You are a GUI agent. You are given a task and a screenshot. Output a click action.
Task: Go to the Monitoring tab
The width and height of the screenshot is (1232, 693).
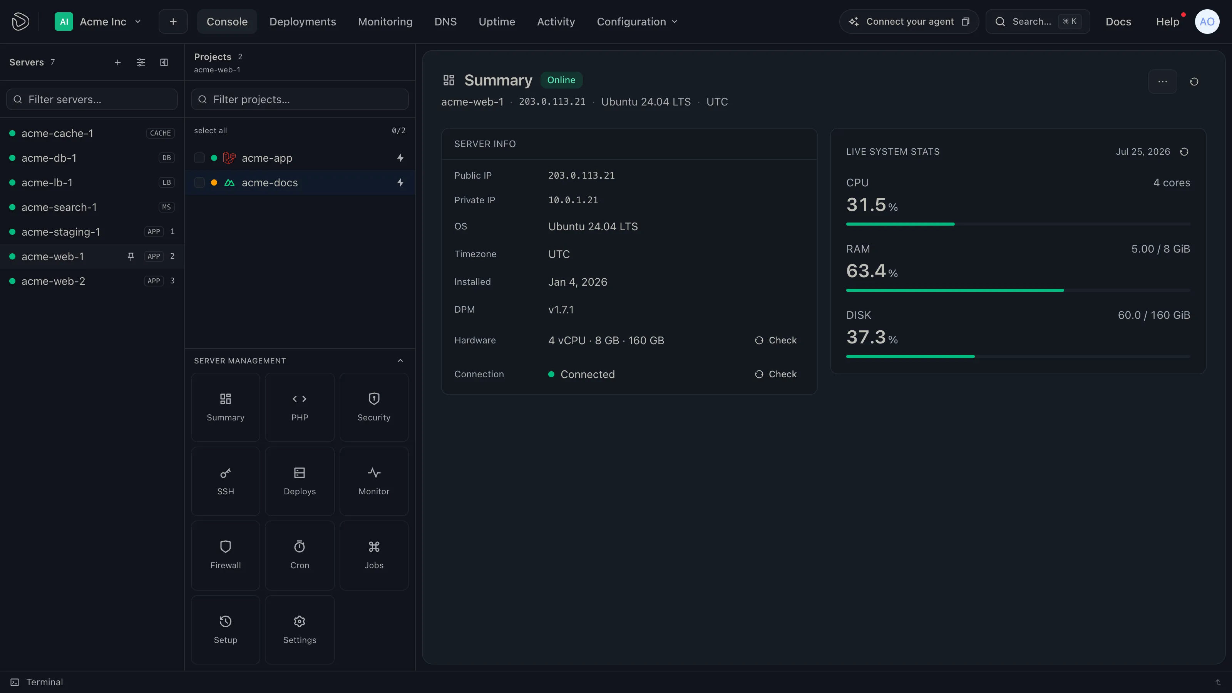(385, 22)
